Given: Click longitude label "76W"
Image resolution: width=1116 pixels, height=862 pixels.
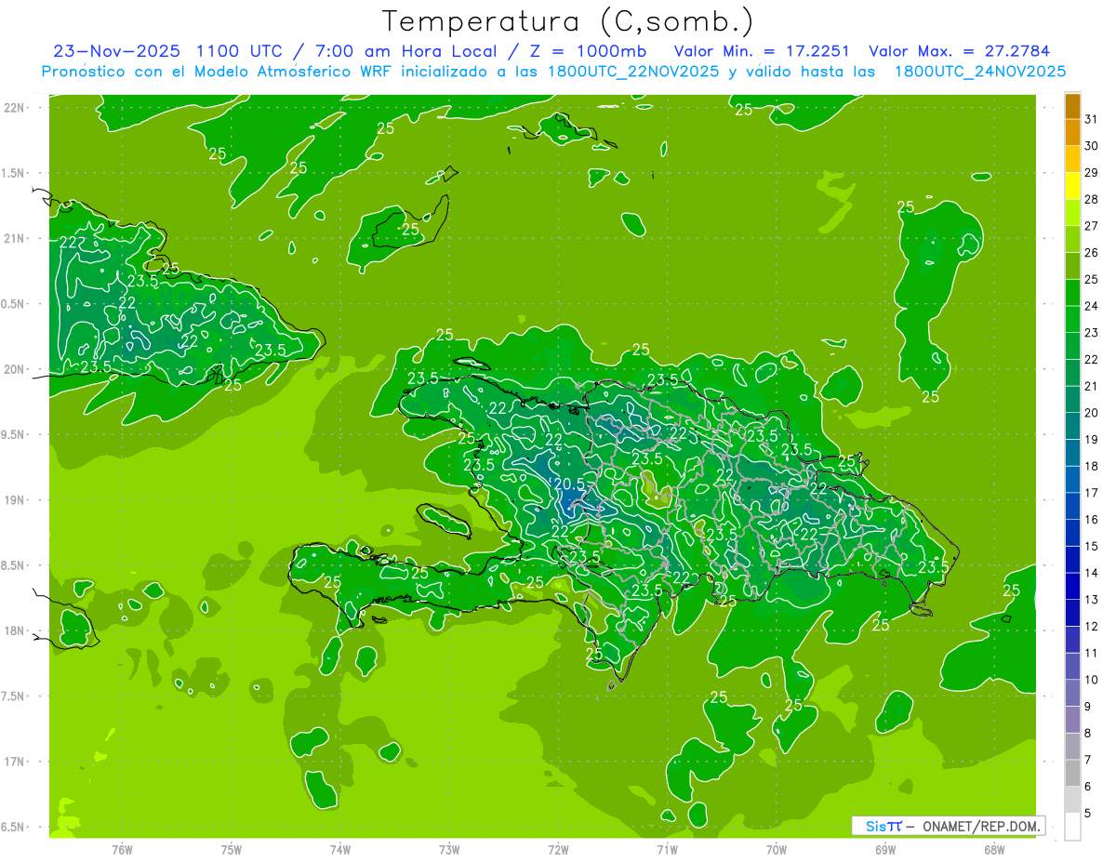Looking at the screenshot, I should click(x=122, y=850).
